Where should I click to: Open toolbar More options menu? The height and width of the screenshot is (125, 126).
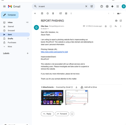click(x=71, y=13)
